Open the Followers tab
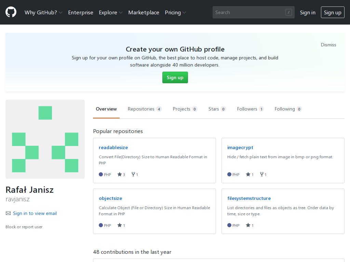Viewport: 350px width, 262px height. (250, 109)
